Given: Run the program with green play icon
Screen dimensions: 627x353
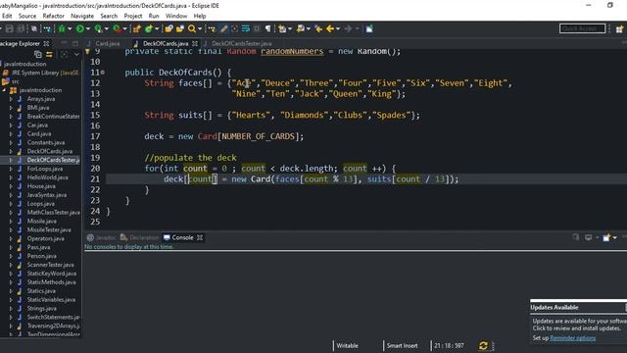Looking at the screenshot, I should 80,28.
